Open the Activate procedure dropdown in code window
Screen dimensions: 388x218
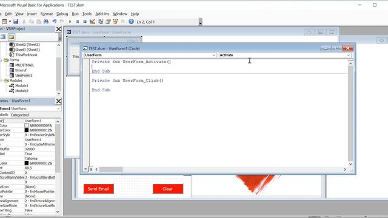click(349, 55)
